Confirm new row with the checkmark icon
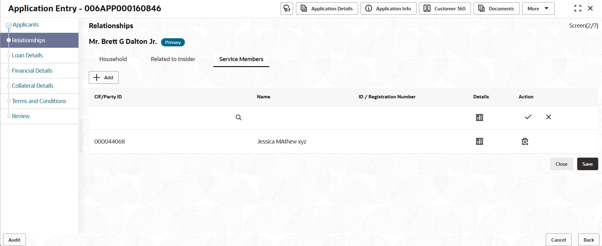Viewport: 602px width, 246px height. point(528,117)
